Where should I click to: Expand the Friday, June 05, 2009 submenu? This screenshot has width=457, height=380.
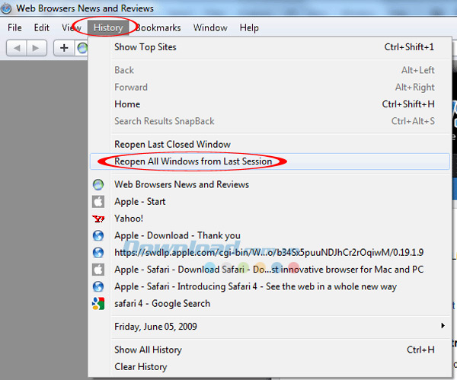tap(270, 327)
